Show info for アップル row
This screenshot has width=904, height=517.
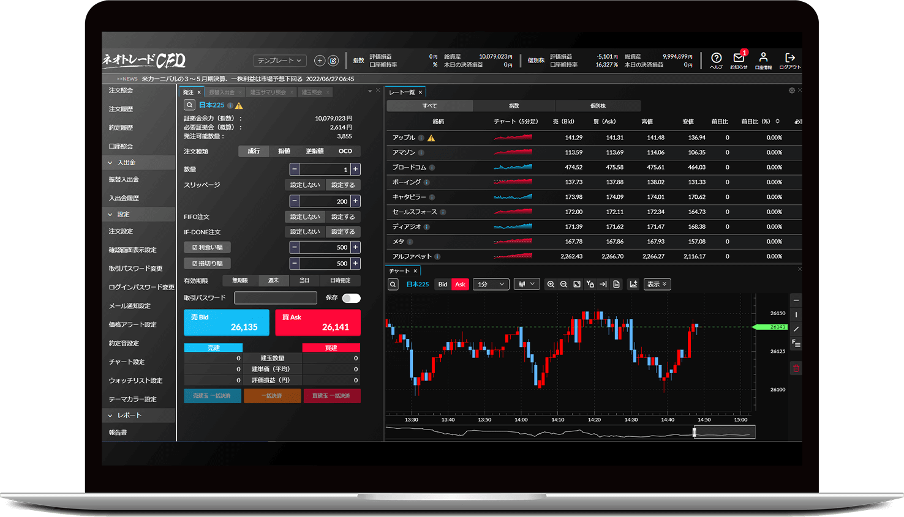[421, 138]
